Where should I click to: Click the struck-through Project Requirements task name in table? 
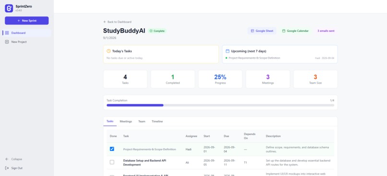(150, 149)
